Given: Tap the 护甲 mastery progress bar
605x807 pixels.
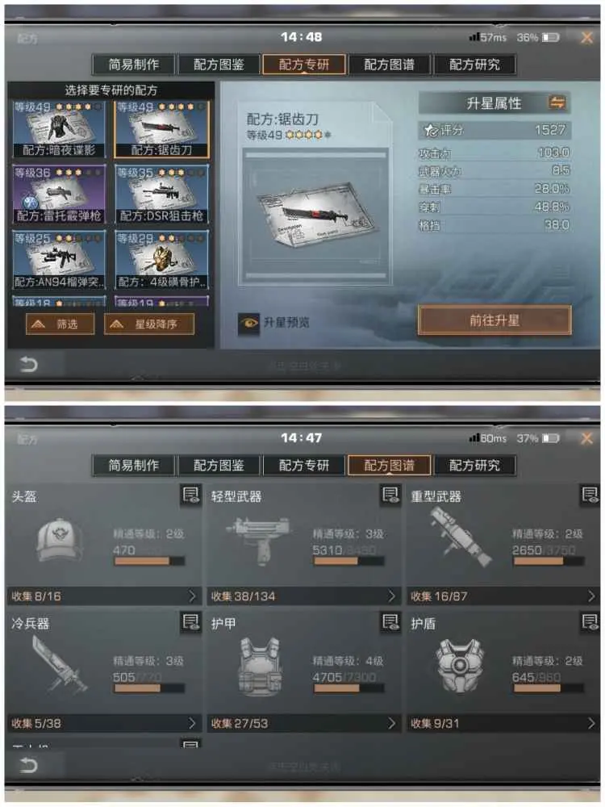Looking at the screenshot, I should click(349, 688).
